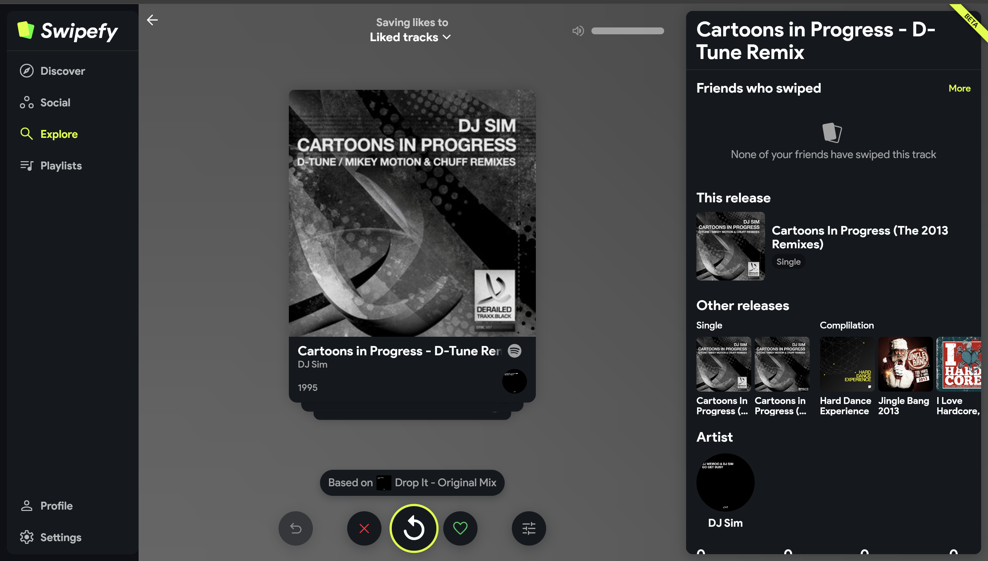Image resolution: width=988 pixels, height=561 pixels.
Task: Open Playlists from the sidebar
Action: tap(61, 166)
